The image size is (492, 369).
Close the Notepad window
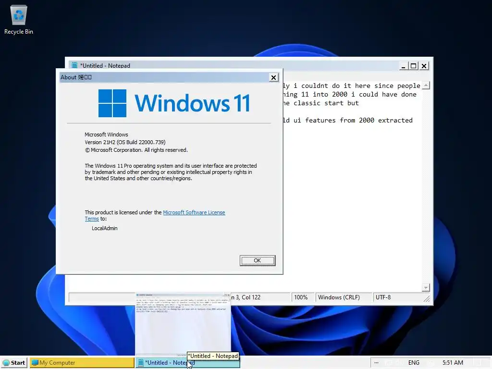[424, 66]
